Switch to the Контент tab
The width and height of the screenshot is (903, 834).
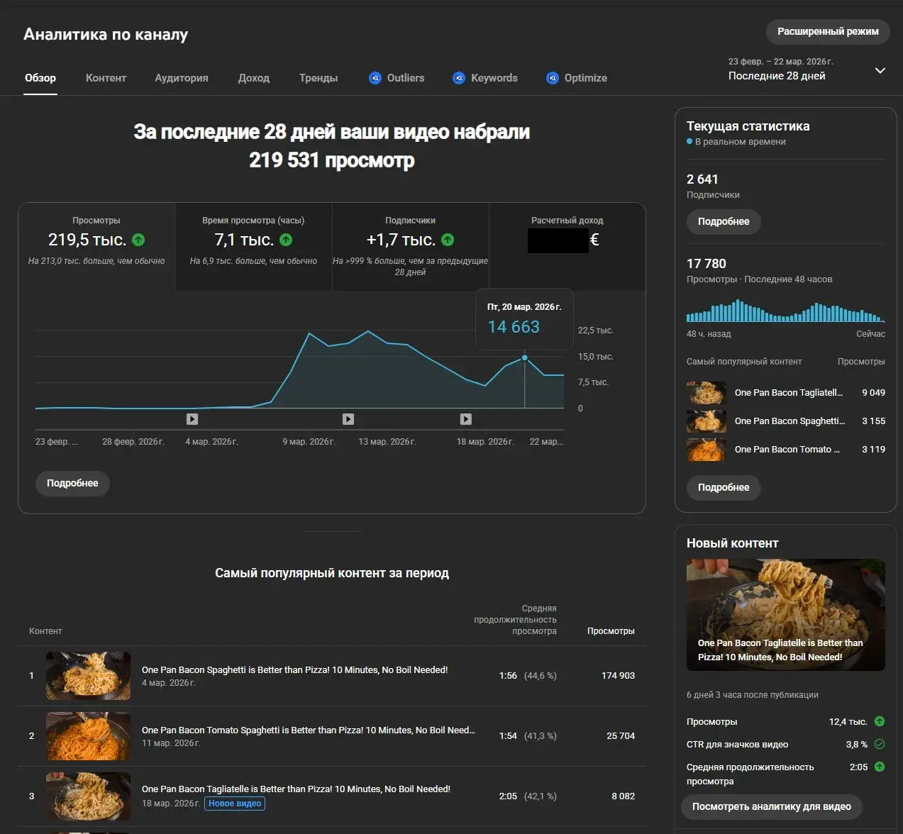pyautogui.click(x=106, y=78)
